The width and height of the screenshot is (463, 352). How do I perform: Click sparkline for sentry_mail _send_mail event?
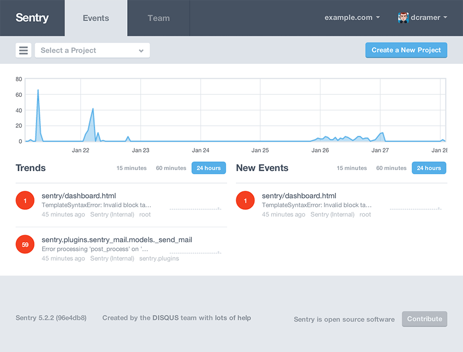195,253
